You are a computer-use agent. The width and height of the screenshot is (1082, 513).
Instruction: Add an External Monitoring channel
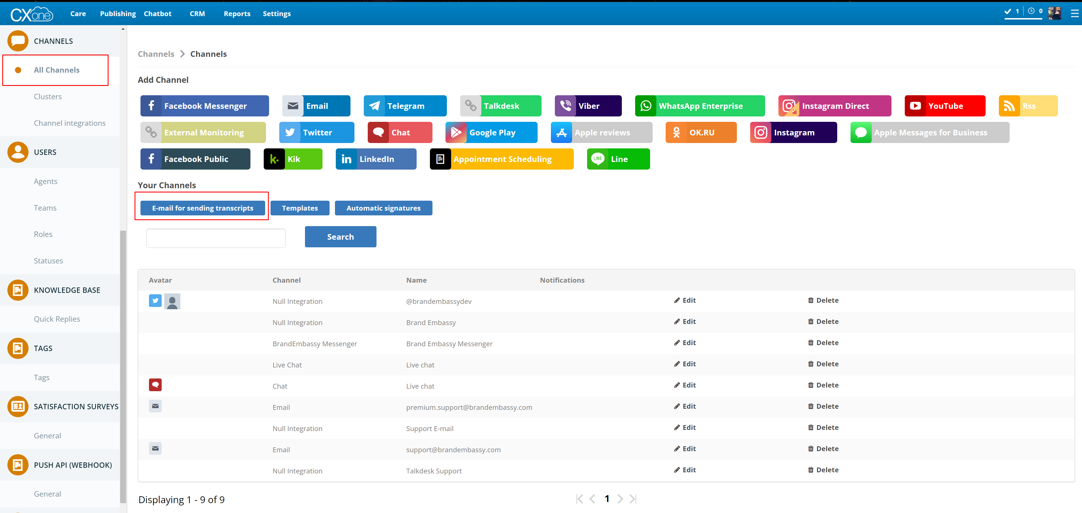pyautogui.click(x=203, y=132)
